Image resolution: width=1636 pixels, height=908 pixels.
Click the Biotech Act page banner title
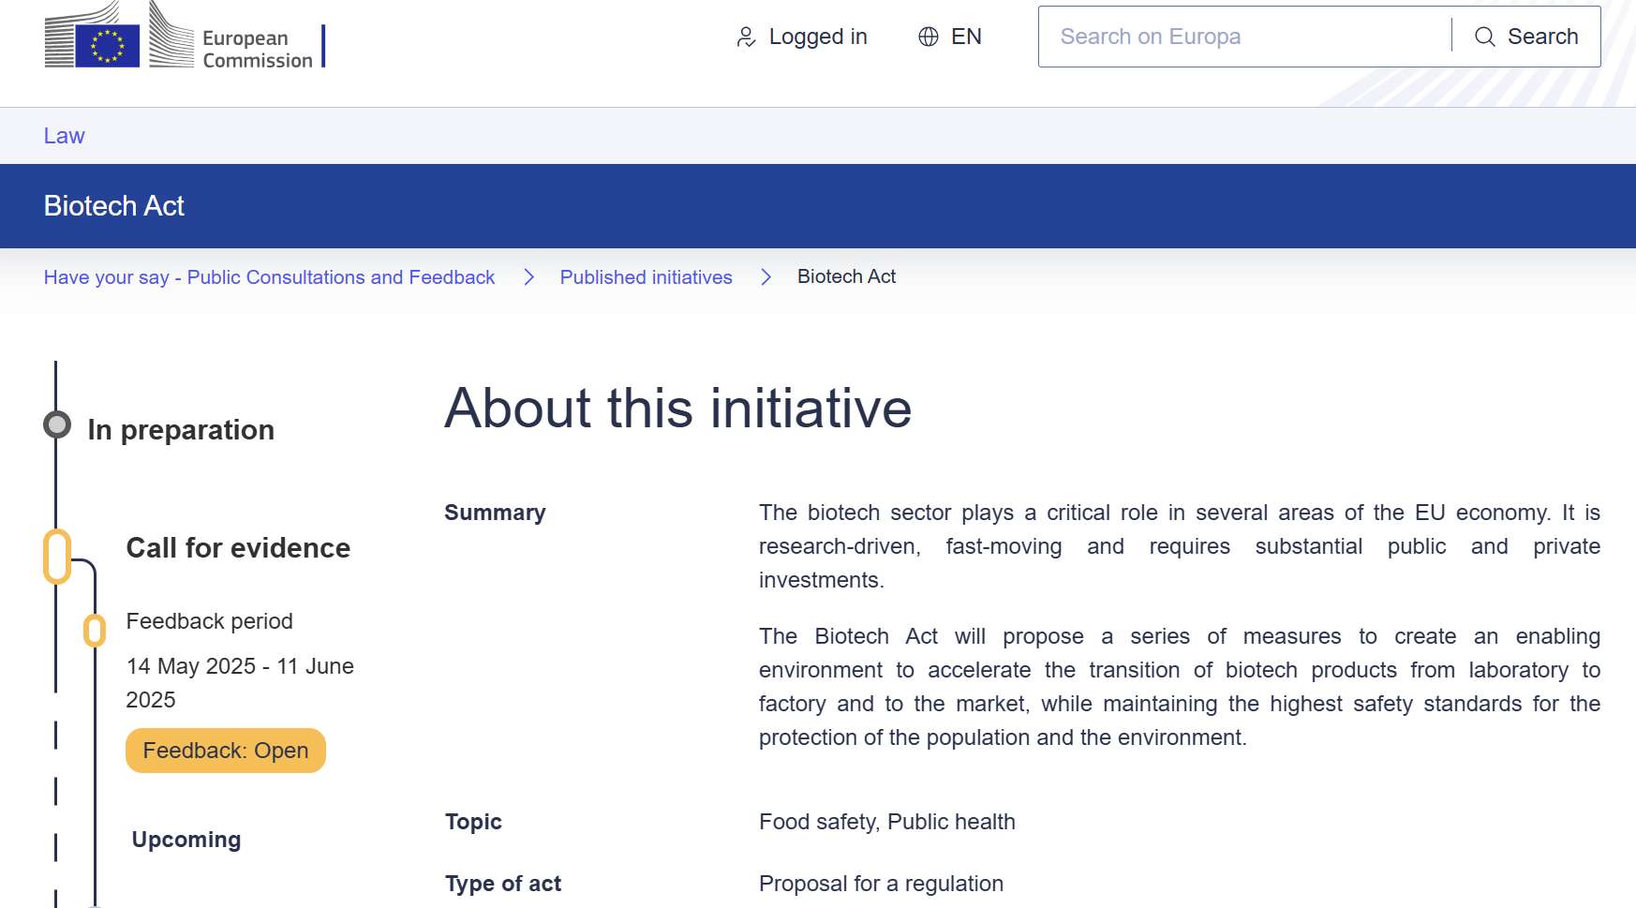click(x=114, y=206)
